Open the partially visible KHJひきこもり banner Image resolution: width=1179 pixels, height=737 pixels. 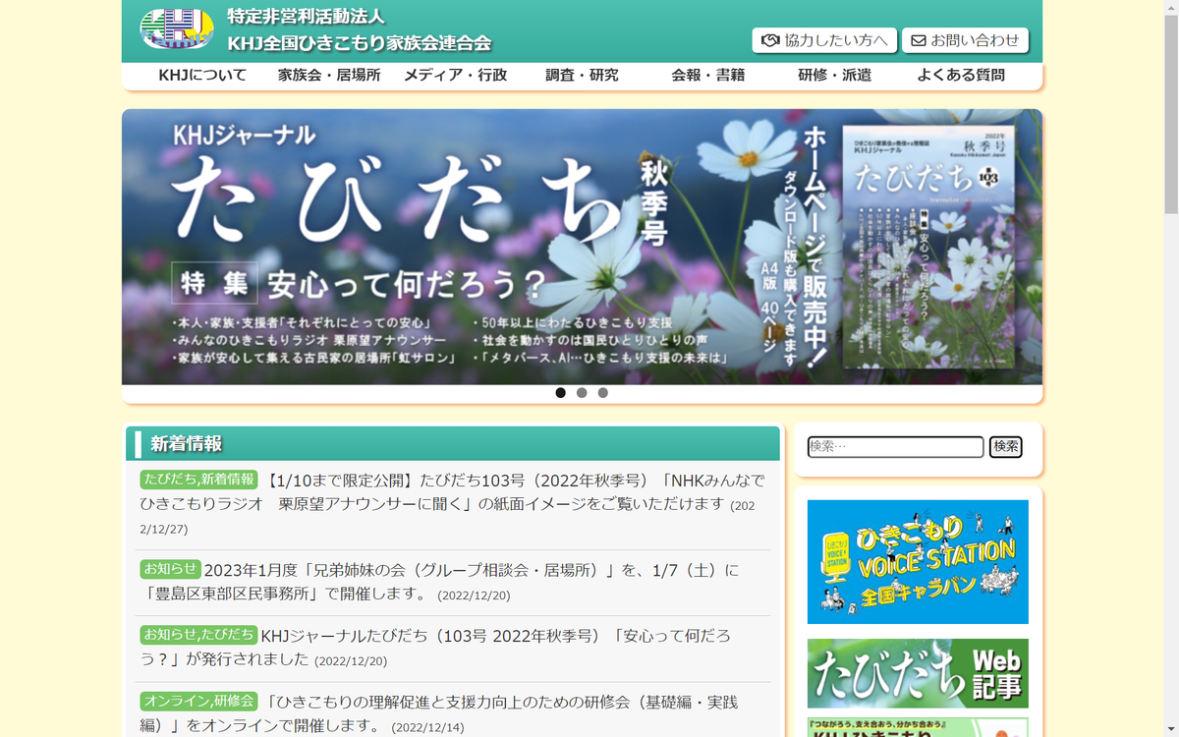click(918, 728)
